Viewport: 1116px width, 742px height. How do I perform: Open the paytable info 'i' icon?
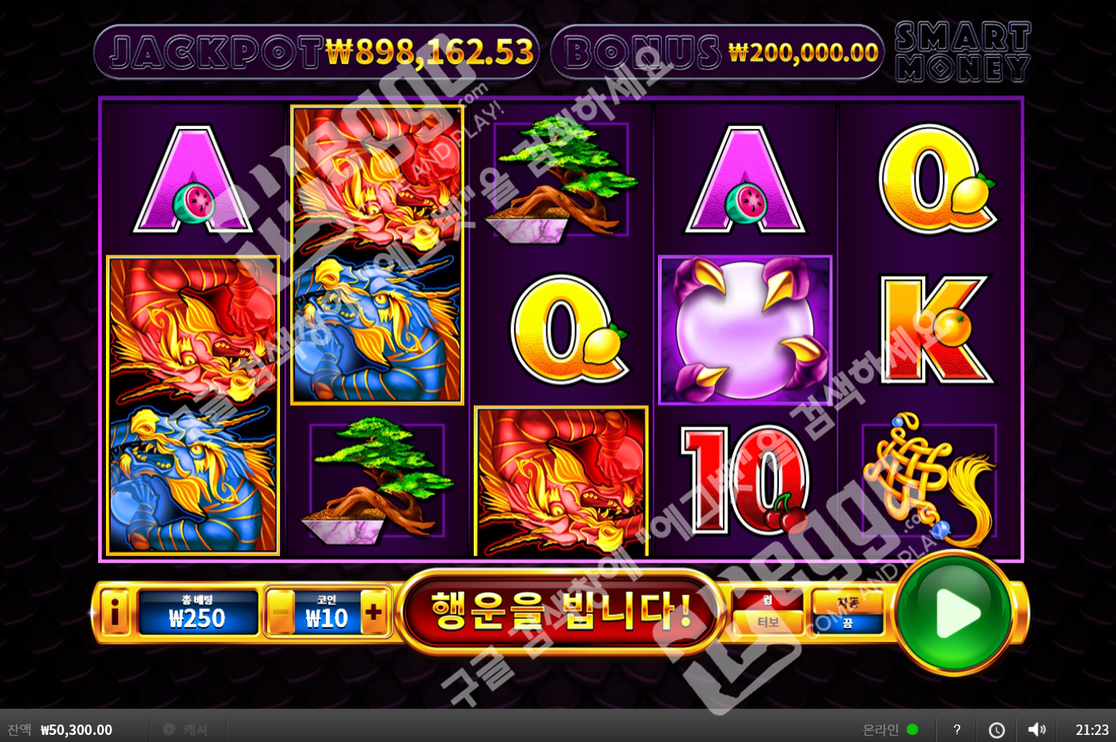tap(115, 611)
